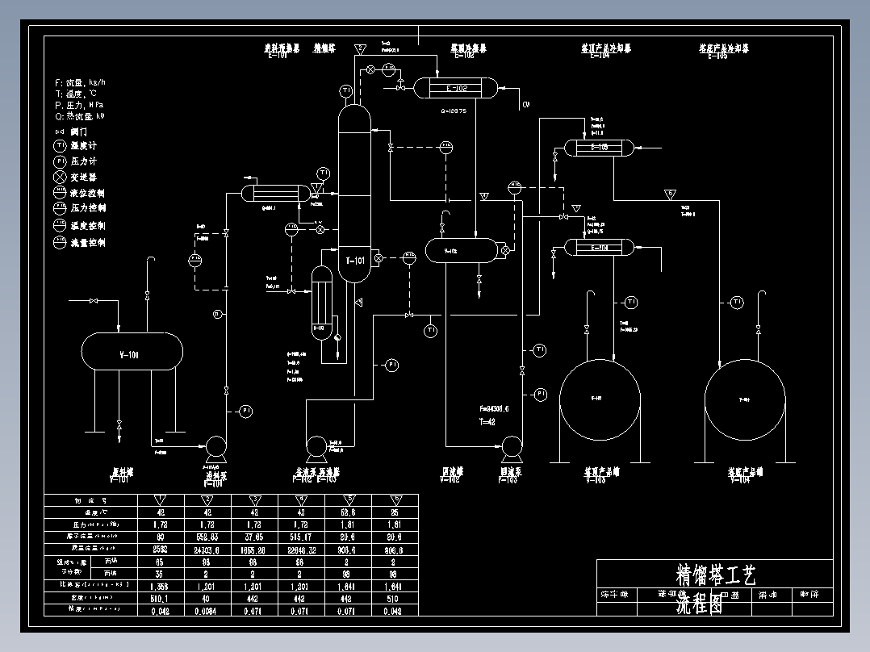This screenshot has width=870, height=652.
Task: Select the 52.6 temperature cell
Action: 348,512
